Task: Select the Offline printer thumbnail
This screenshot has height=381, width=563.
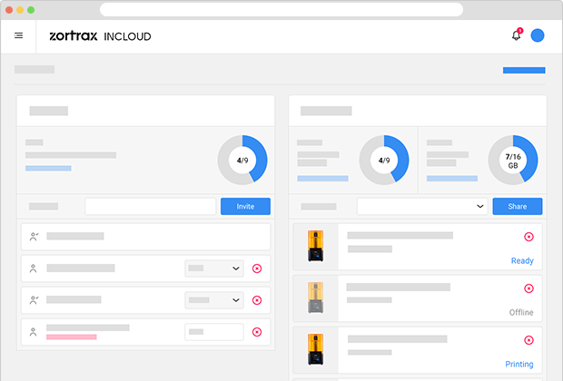Action: (x=315, y=298)
